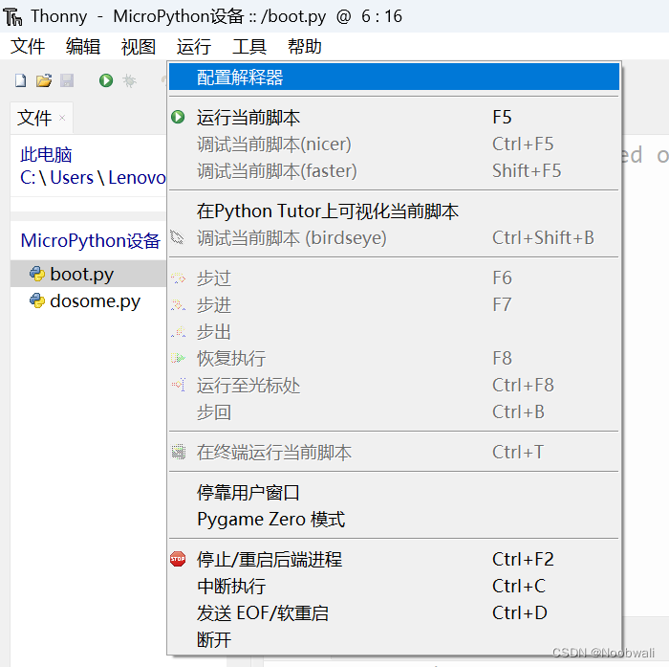This screenshot has height=667, width=669.
Task: Choose 在Python Tutor上可视化当前脚本
Action: (394, 211)
